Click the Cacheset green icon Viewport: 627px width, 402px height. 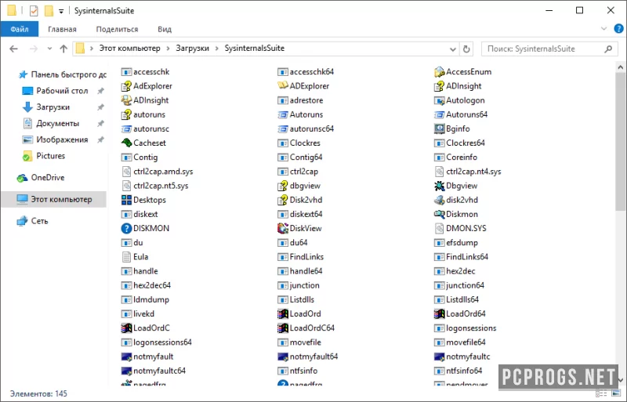[x=126, y=143]
